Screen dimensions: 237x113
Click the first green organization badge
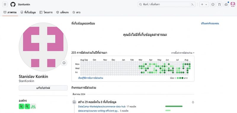click(x=21, y=107)
